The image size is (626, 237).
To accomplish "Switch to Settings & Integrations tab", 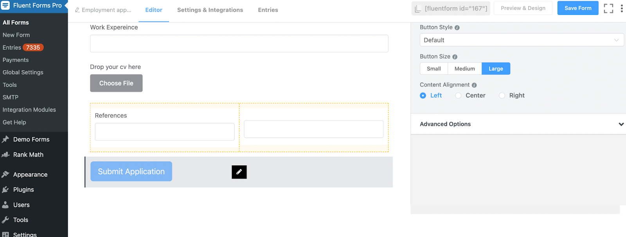I will click(x=210, y=10).
